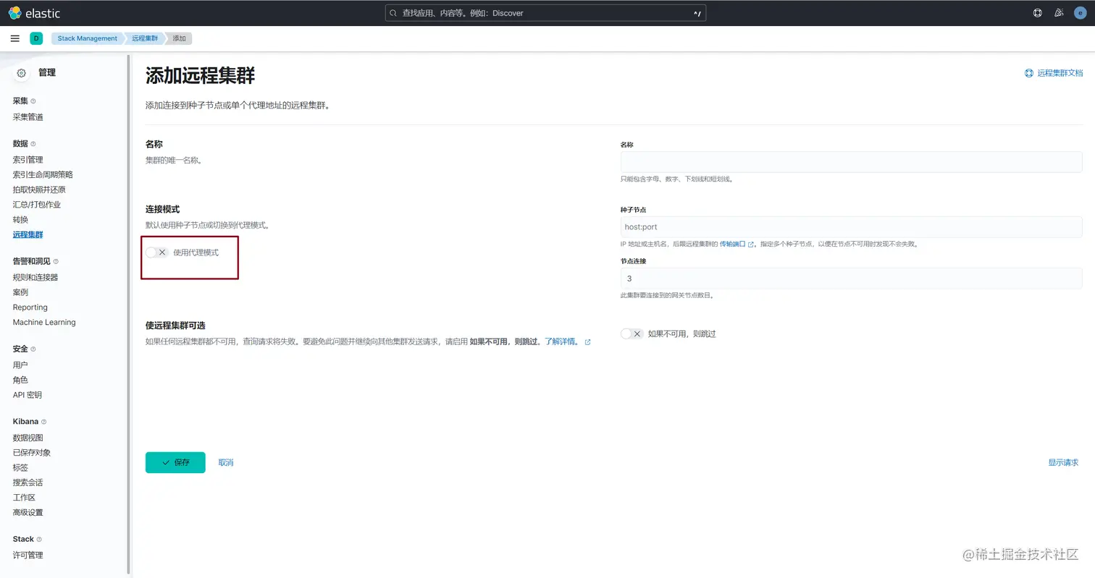Click info icon next to 采集
Screen dimensions: 1095x578
pyautogui.click(x=33, y=101)
